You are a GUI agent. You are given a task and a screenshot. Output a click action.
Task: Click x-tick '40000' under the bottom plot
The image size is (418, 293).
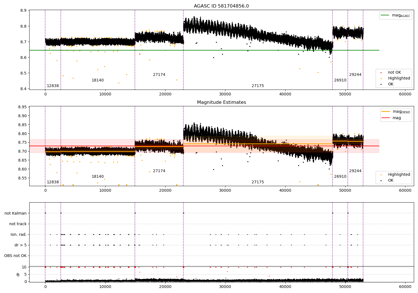click(285, 287)
